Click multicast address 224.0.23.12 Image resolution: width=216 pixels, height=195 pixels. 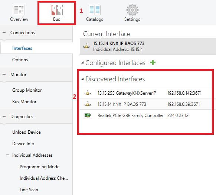click(178, 116)
